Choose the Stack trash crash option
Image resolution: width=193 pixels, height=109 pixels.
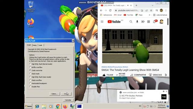click(x=34, y=74)
